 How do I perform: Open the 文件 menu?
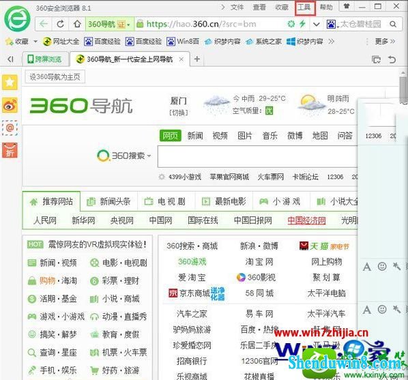[x=237, y=7]
